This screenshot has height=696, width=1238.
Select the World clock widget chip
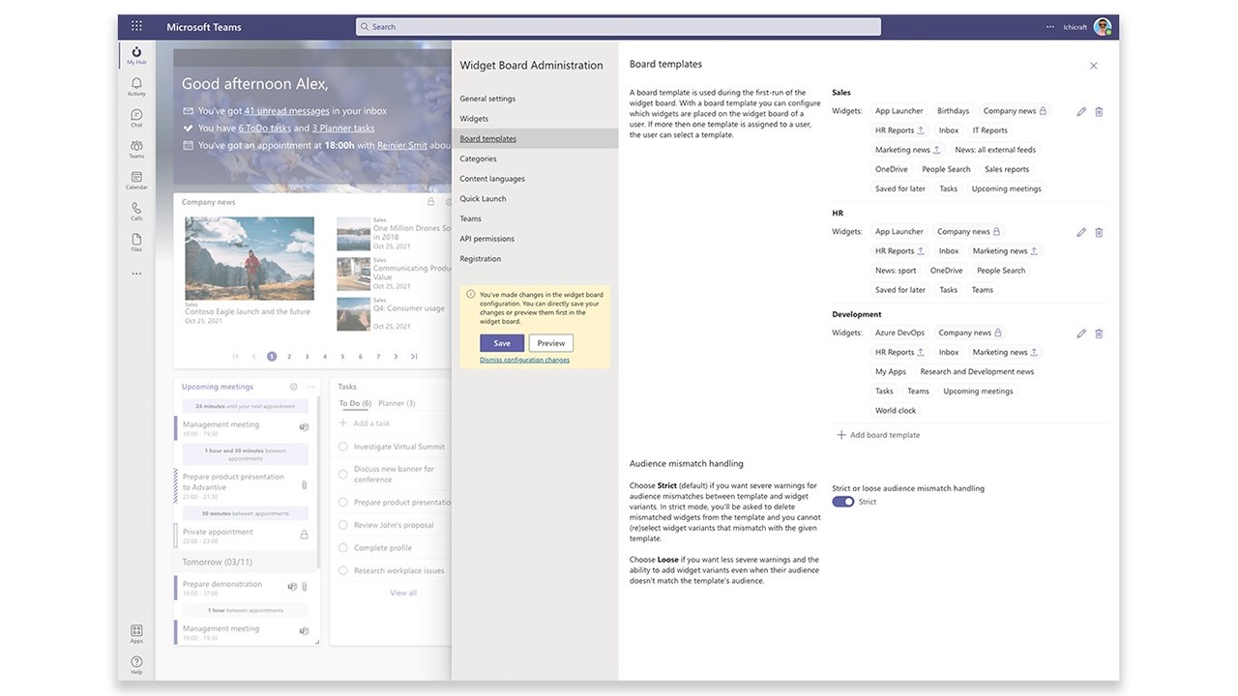pos(896,411)
